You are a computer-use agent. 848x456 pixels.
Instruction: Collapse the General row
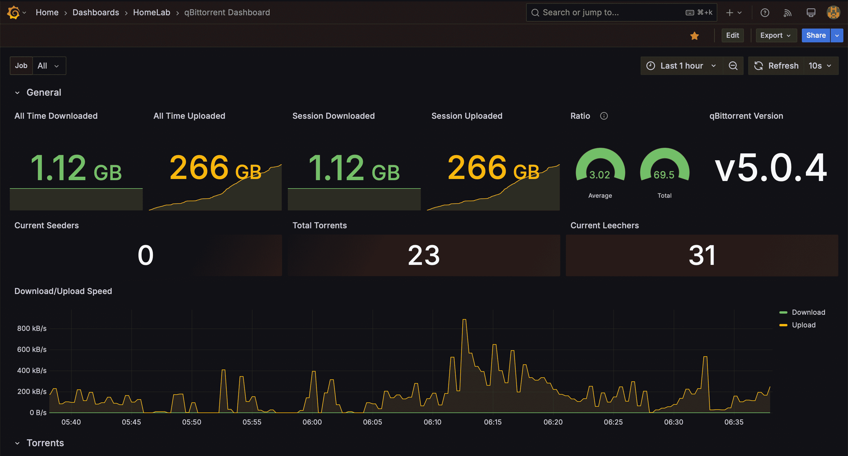(x=38, y=93)
